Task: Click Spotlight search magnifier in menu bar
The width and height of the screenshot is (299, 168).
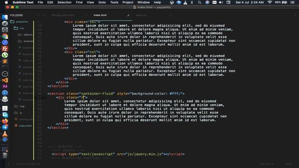Action: (x=199, y=2)
